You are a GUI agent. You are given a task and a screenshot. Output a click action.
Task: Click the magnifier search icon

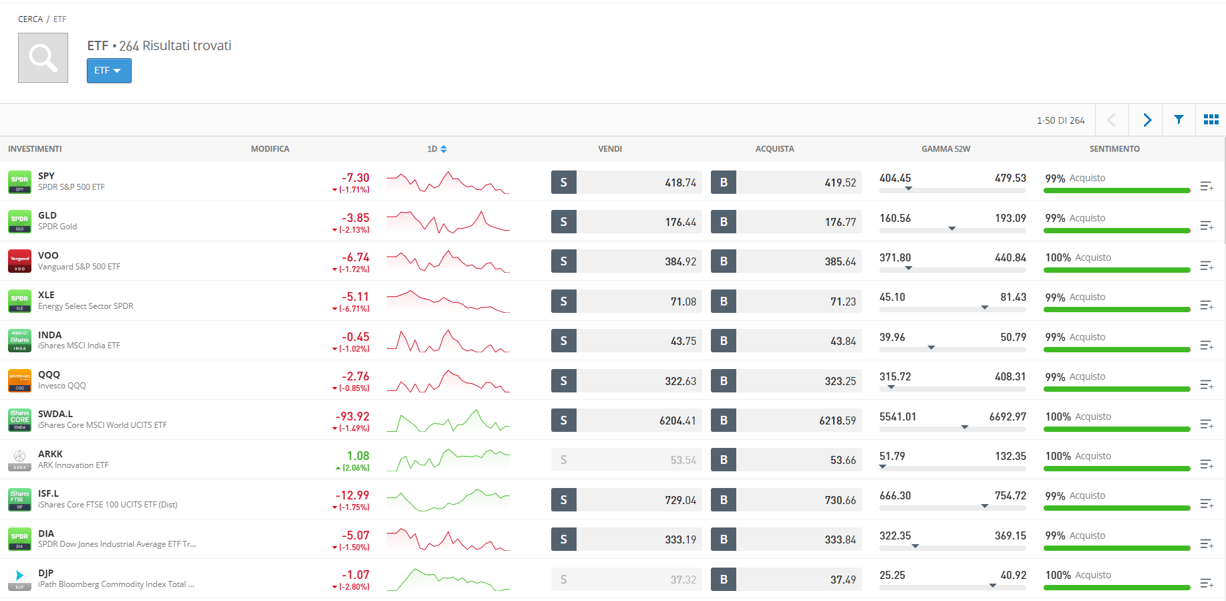pyautogui.click(x=43, y=58)
